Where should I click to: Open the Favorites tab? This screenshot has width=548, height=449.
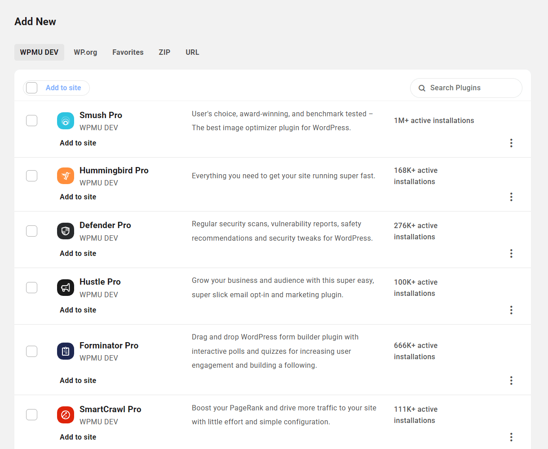pos(128,52)
